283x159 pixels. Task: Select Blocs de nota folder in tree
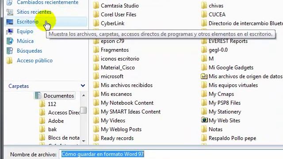click(64, 138)
